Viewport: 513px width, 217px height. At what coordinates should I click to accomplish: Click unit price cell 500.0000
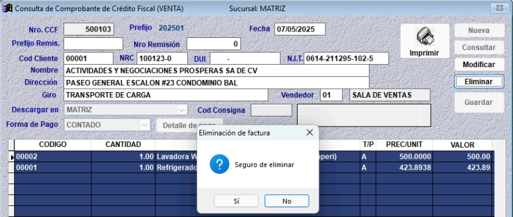coord(404,156)
